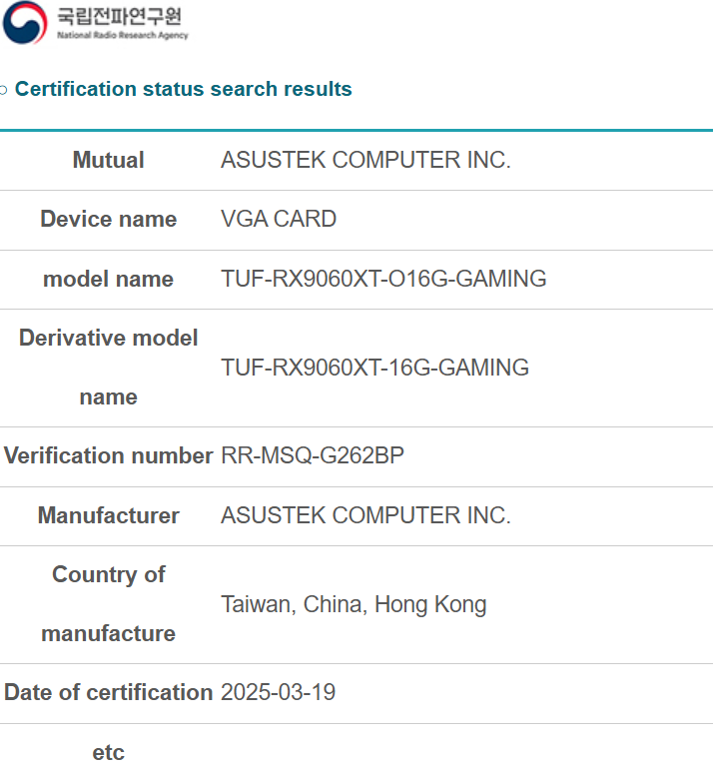Click the "model name" label
The height and width of the screenshot is (778, 713).
point(108,279)
